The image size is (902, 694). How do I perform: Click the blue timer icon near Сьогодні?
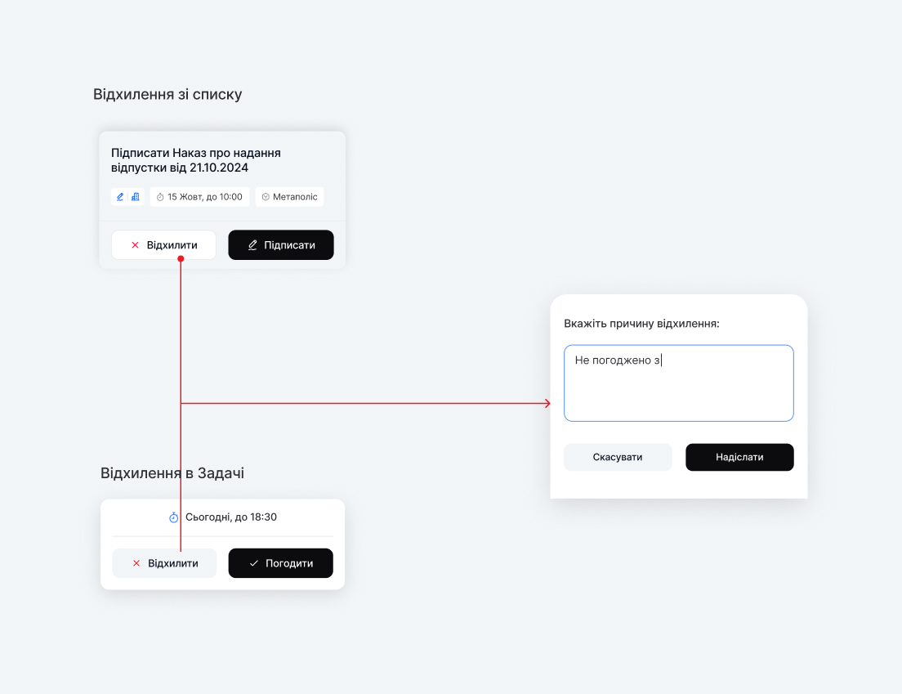(x=174, y=517)
